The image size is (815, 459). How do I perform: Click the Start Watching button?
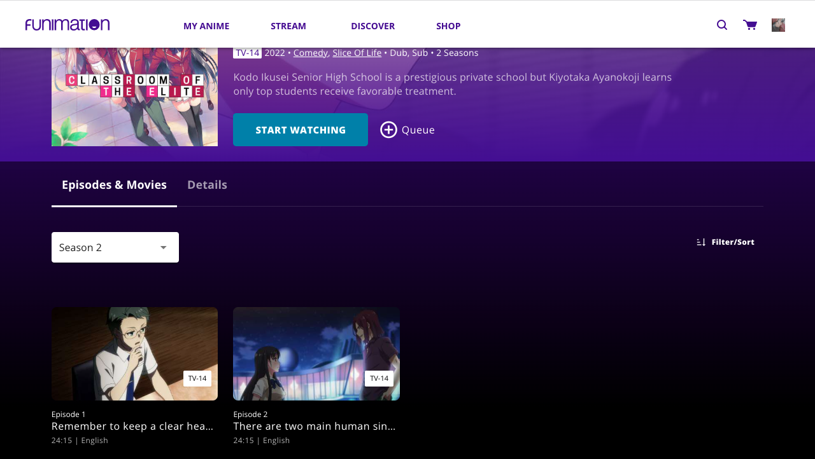301,130
